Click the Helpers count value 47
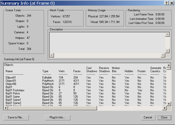The image size is (175, 125). [x=28, y=38]
